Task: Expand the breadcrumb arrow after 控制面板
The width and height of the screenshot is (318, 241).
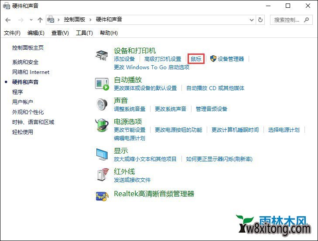Action: pyautogui.click(x=92, y=20)
